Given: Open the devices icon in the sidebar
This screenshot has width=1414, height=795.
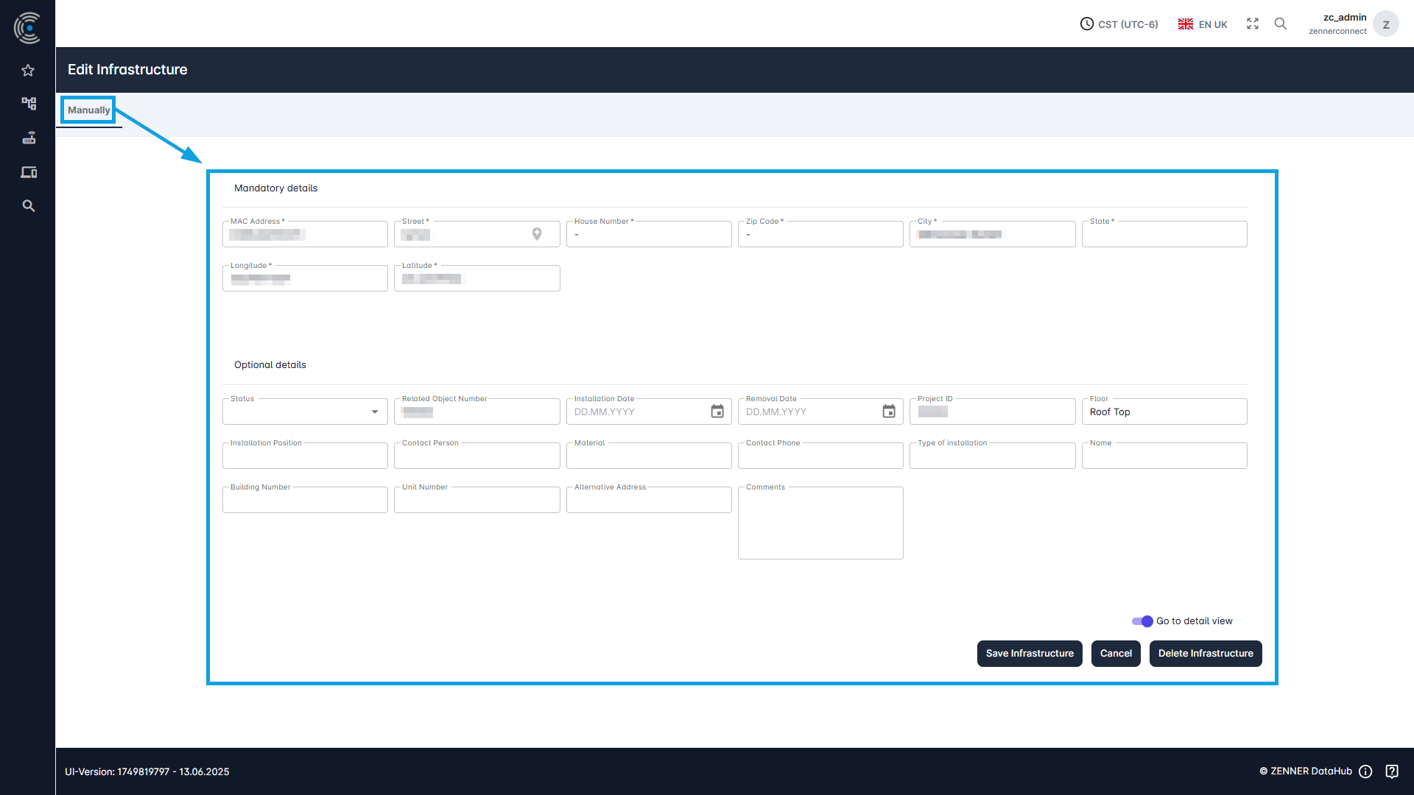Looking at the screenshot, I should click(x=28, y=172).
